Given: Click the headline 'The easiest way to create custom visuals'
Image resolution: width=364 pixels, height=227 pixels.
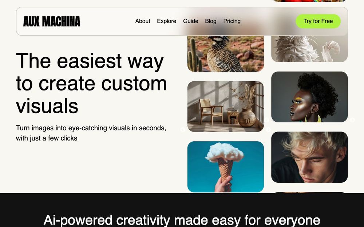Looking at the screenshot, I should coord(91,83).
